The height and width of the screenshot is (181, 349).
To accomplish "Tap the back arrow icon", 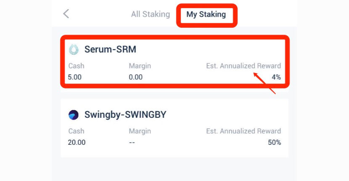I will tap(66, 13).
